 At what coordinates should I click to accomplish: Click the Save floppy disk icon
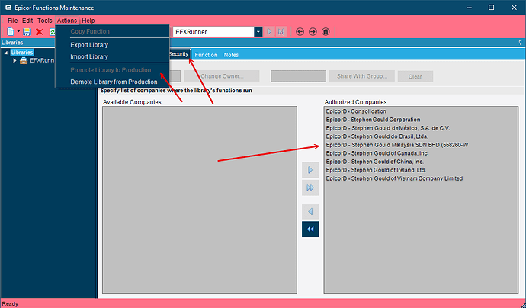pyautogui.click(x=27, y=32)
